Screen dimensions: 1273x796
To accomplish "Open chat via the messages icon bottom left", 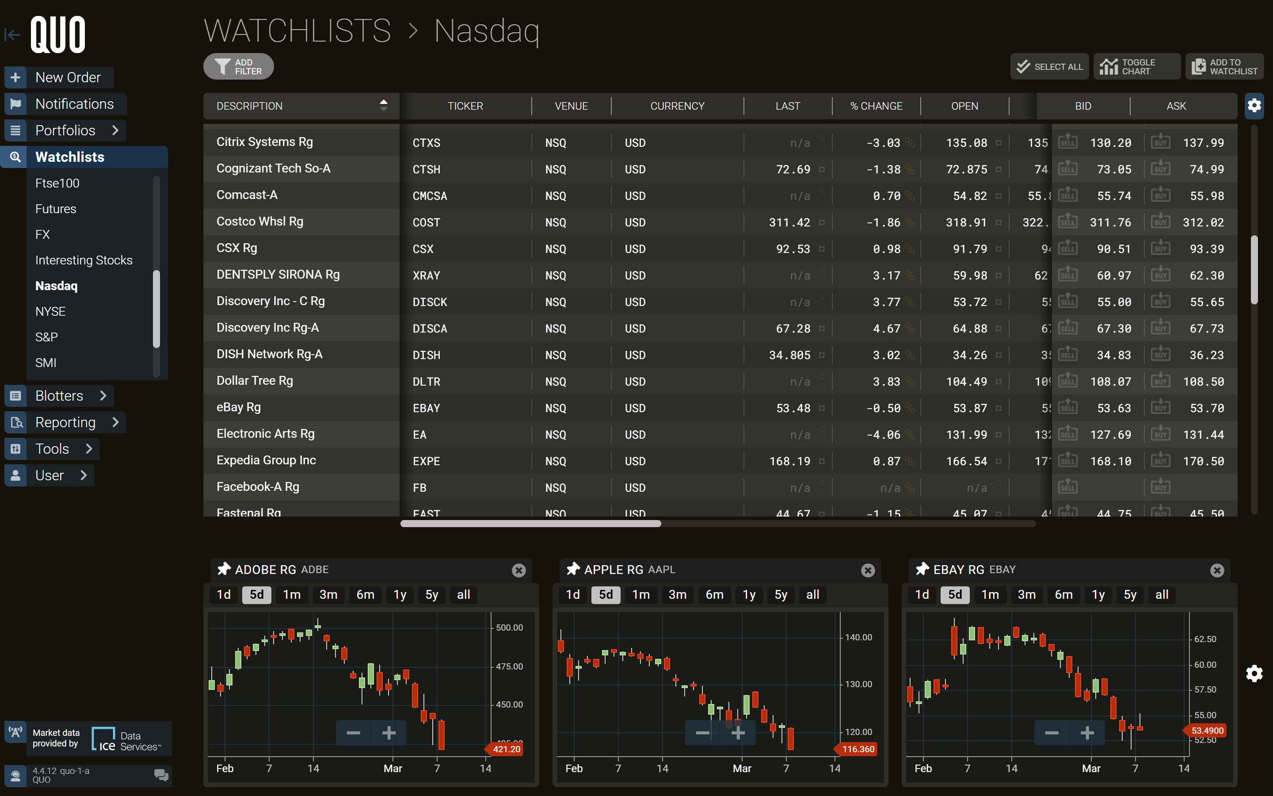I will 160,776.
